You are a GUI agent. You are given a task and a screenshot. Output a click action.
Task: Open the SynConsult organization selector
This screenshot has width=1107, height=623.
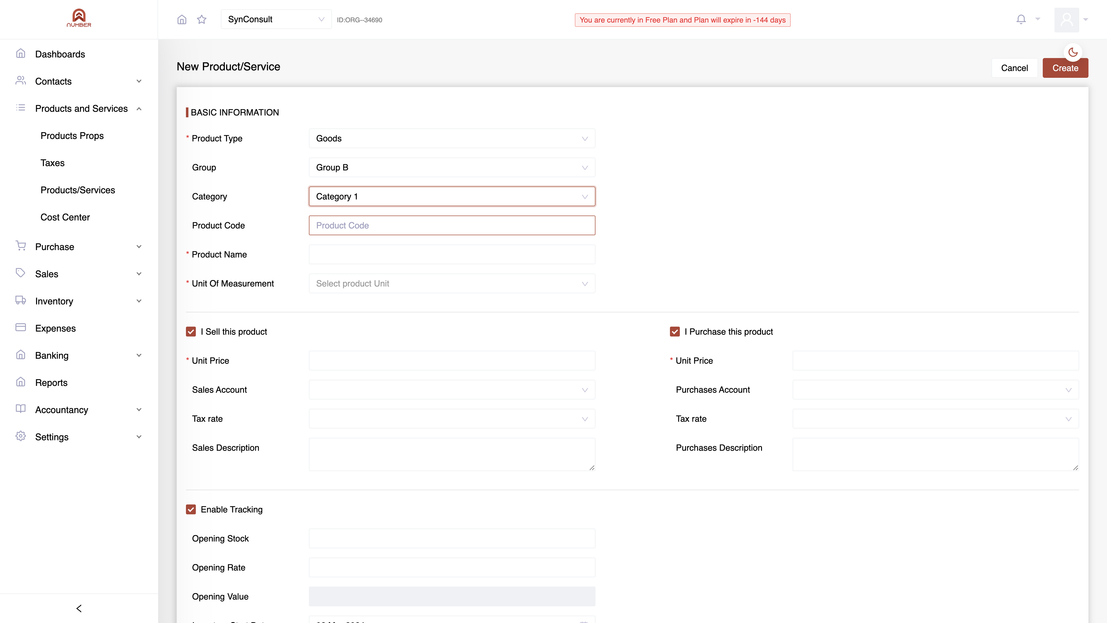click(276, 19)
